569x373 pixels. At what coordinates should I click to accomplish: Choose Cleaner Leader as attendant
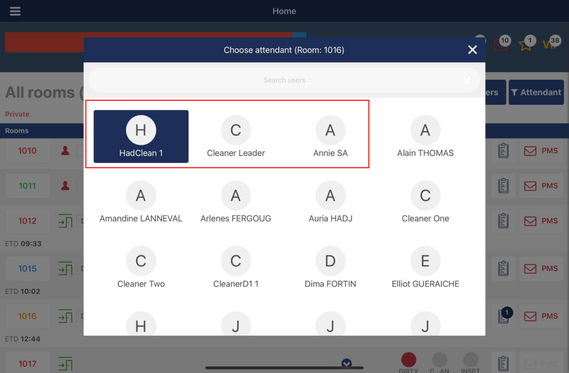click(x=236, y=137)
